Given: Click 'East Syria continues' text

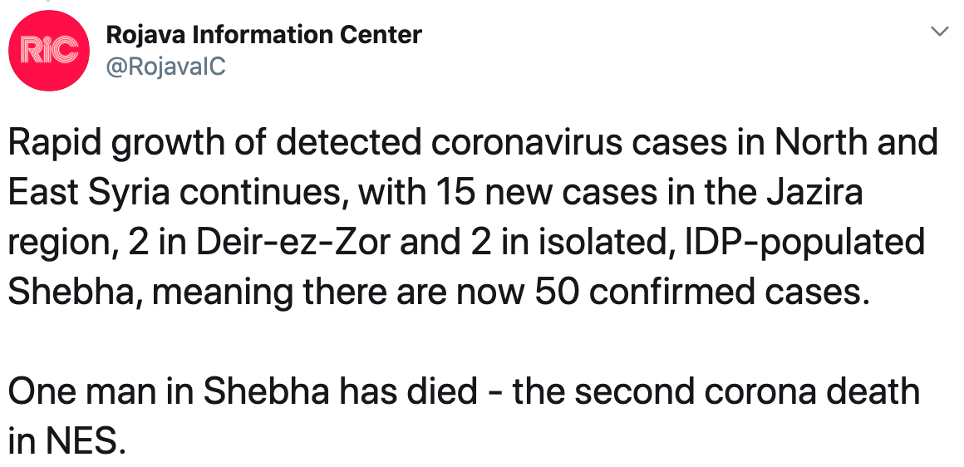Looking at the screenshot, I should point(174,193).
